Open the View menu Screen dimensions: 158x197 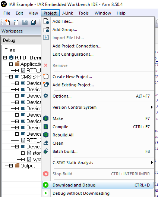[x=33, y=13]
